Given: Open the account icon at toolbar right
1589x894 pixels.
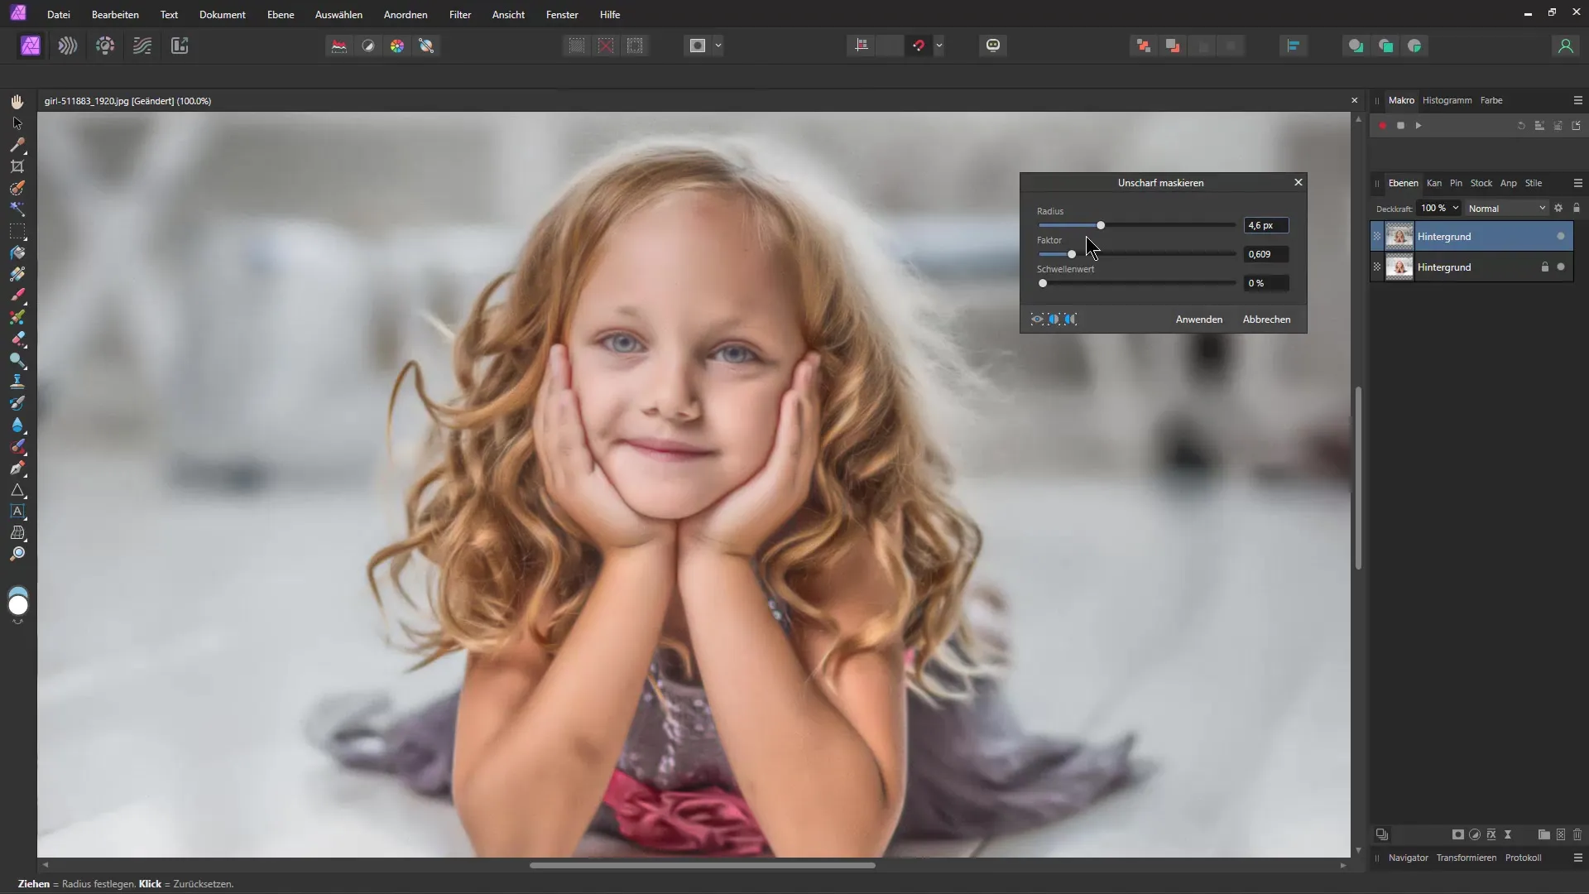Looking at the screenshot, I should coord(1565,46).
